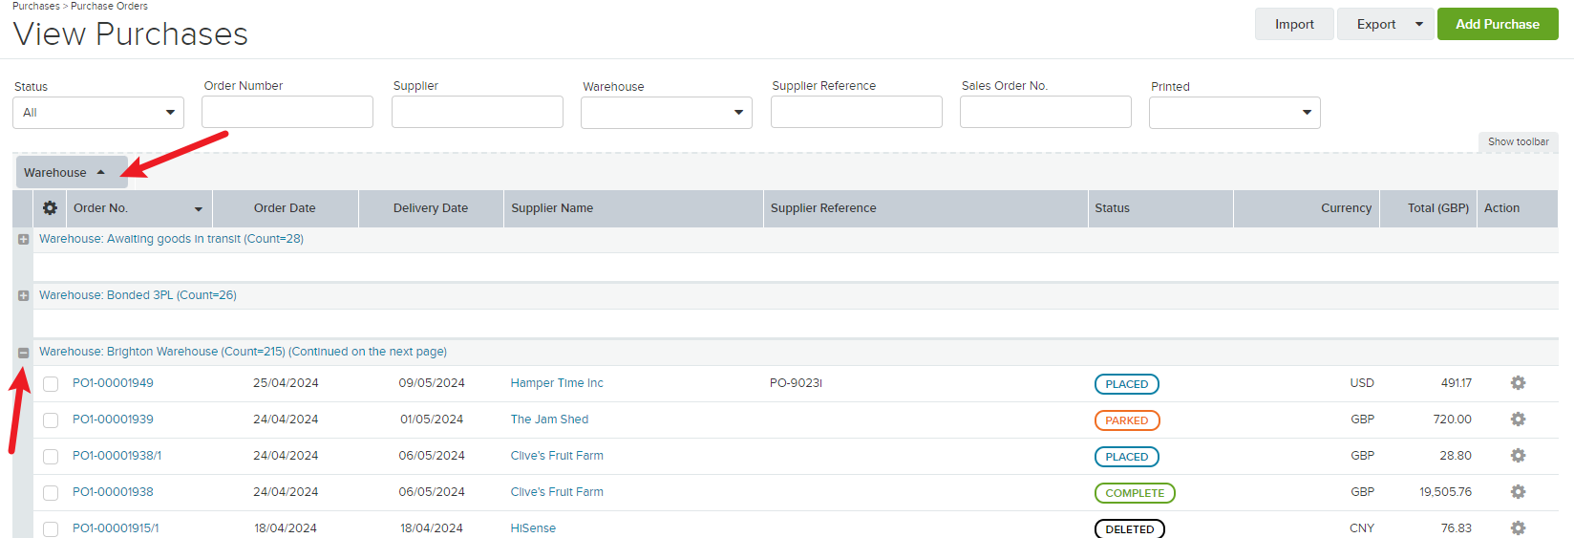Open Export button dropdown arrow
This screenshot has width=1574, height=538.
click(1419, 24)
